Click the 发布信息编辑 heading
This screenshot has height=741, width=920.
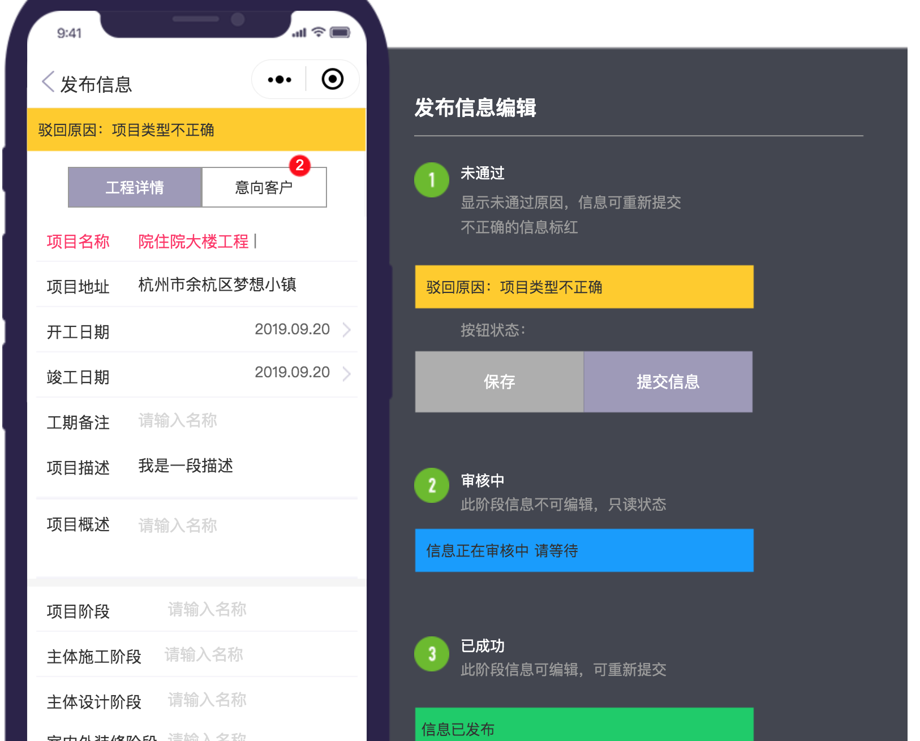click(475, 107)
